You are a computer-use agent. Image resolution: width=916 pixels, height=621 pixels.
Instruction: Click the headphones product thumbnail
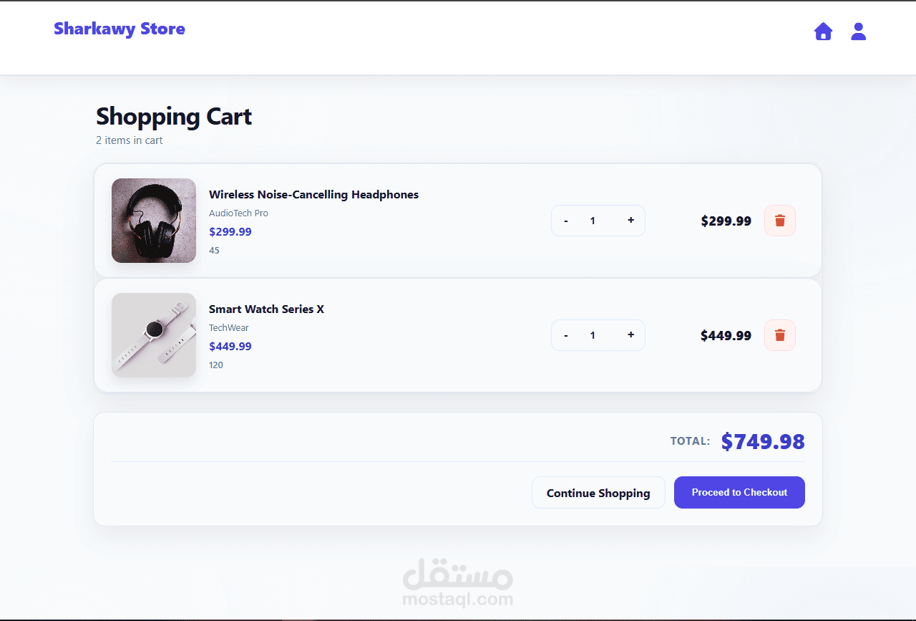tap(154, 221)
